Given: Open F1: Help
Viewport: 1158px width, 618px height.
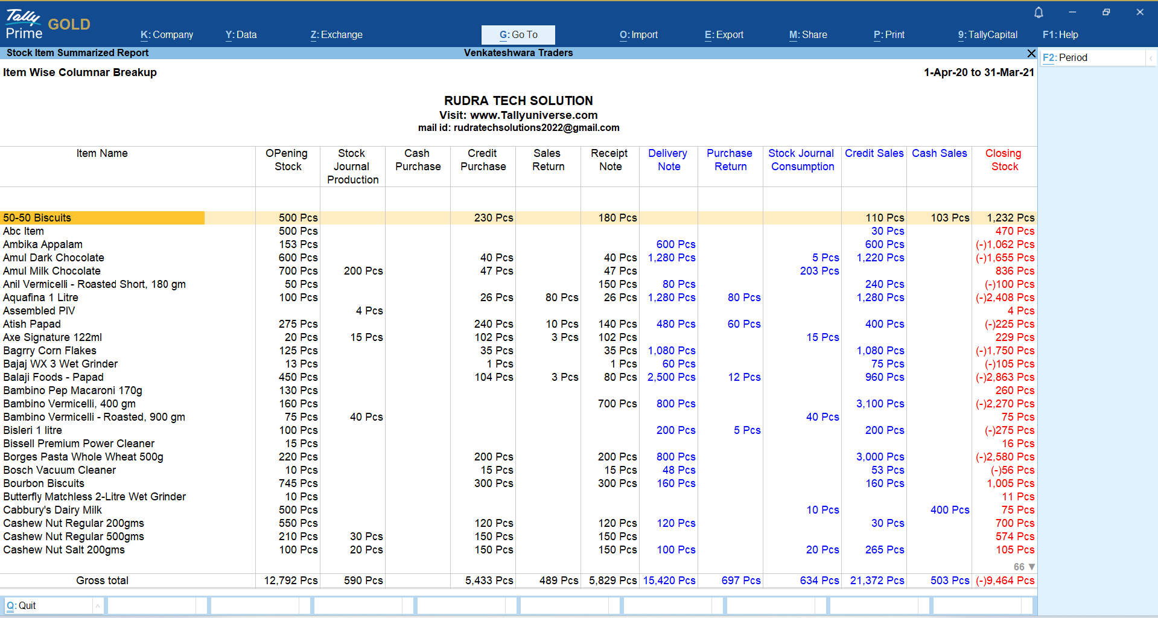Looking at the screenshot, I should [x=1060, y=35].
